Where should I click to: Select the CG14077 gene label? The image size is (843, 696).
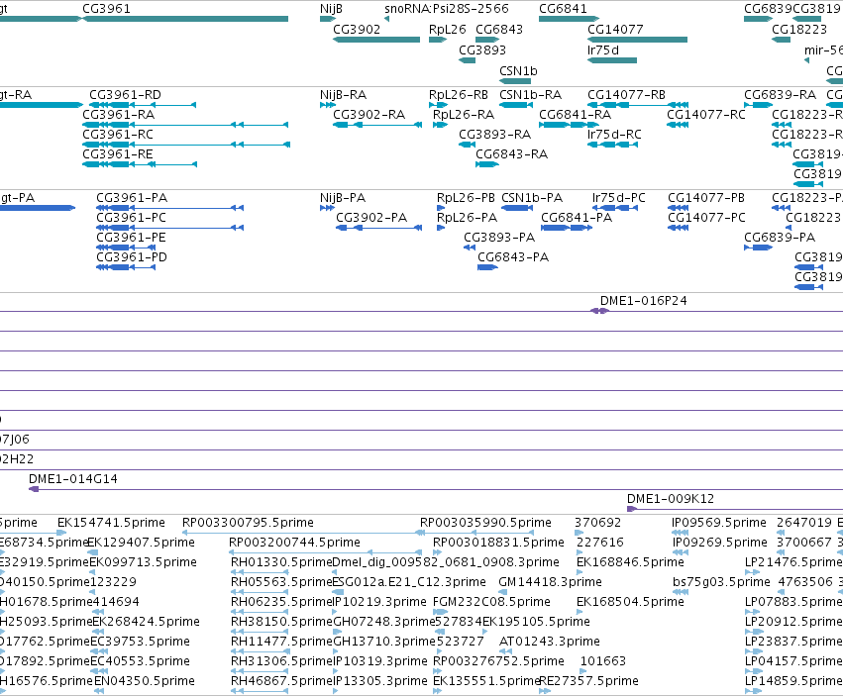pyautogui.click(x=615, y=30)
